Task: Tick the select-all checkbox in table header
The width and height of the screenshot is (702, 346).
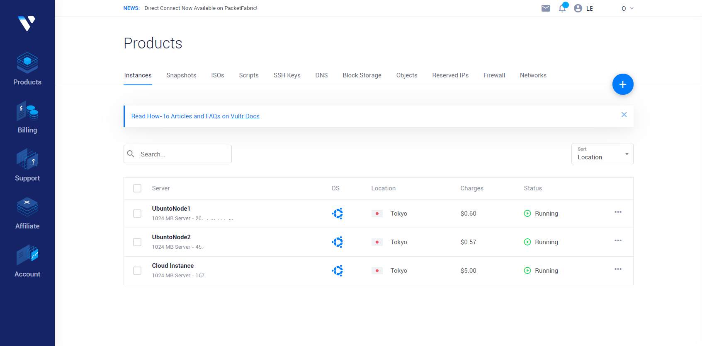Action: (137, 188)
